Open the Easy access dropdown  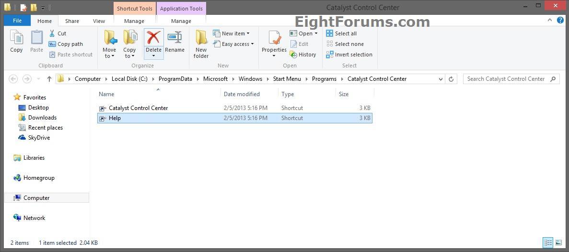pos(233,44)
